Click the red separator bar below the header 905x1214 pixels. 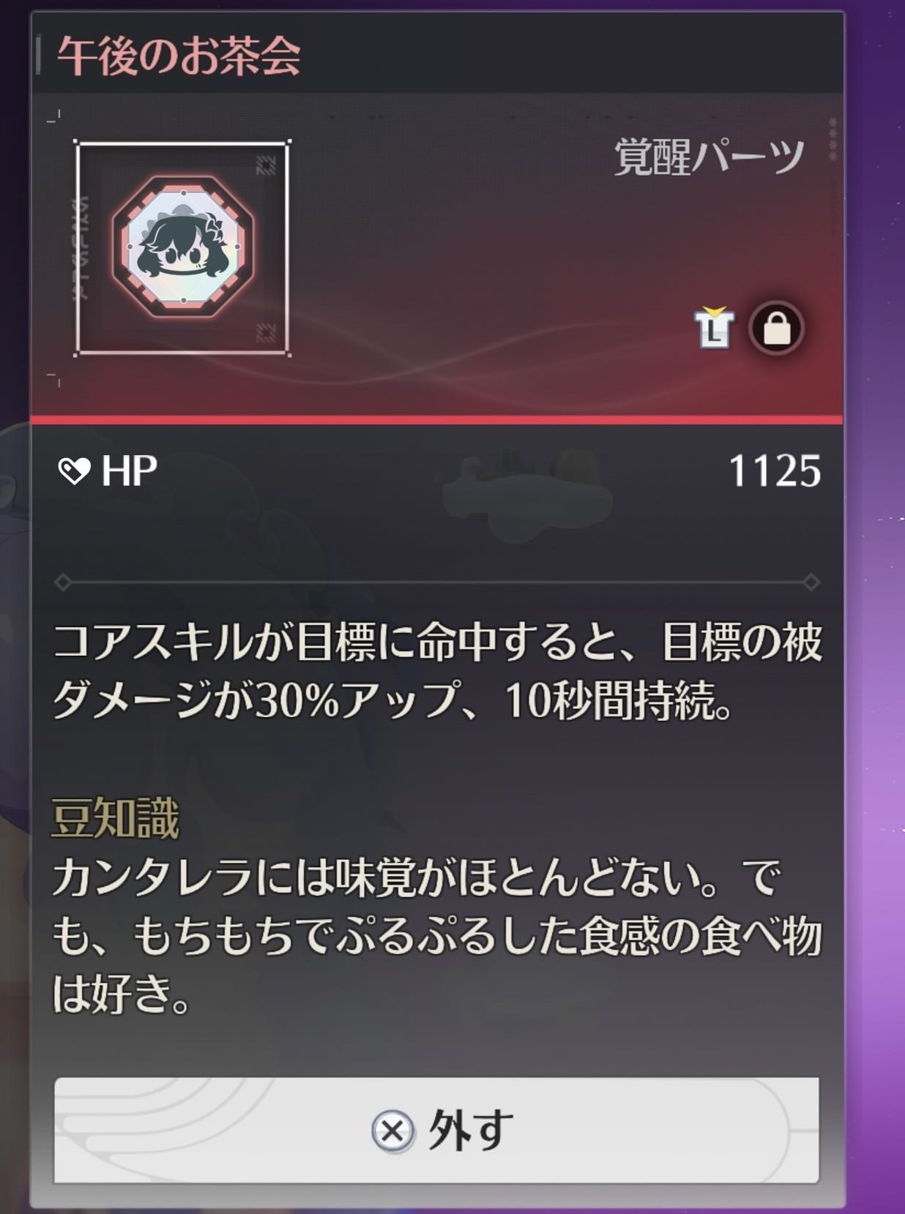436,419
